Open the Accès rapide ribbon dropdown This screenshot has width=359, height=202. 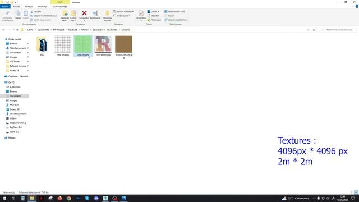(x=122, y=16)
